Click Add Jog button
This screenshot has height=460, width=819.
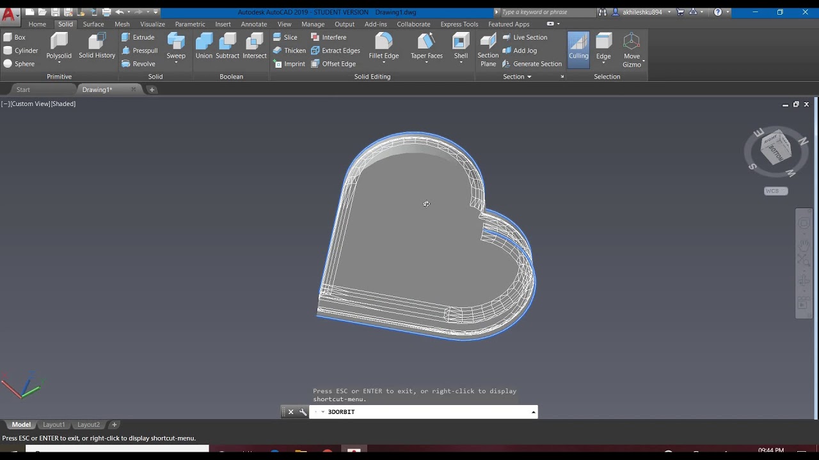click(x=520, y=50)
